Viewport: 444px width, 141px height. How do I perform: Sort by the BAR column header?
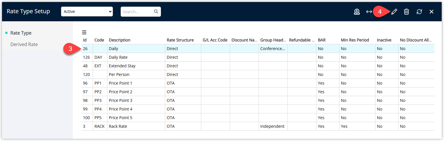click(x=322, y=40)
